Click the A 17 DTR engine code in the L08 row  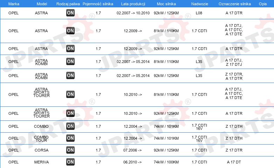click(234, 13)
